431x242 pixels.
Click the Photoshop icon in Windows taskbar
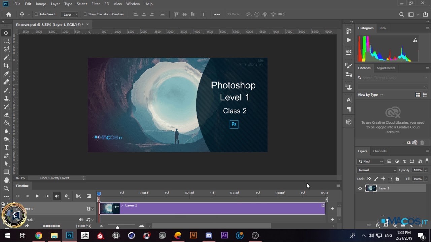tap(69, 235)
